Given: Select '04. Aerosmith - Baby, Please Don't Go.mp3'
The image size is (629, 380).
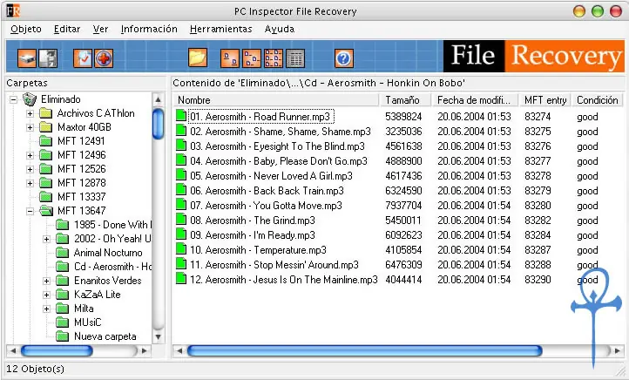Looking at the screenshot, I should coord(279,161).
